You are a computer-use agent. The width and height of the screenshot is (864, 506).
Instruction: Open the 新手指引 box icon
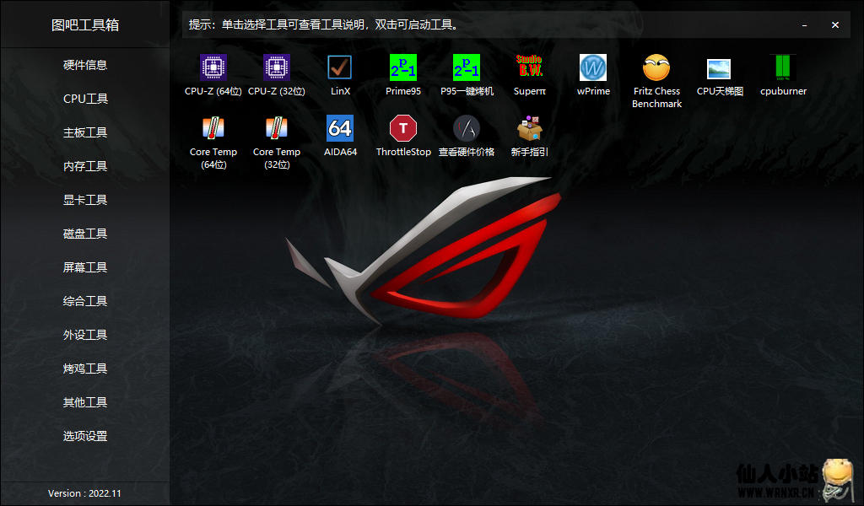(x=530, y=128)
